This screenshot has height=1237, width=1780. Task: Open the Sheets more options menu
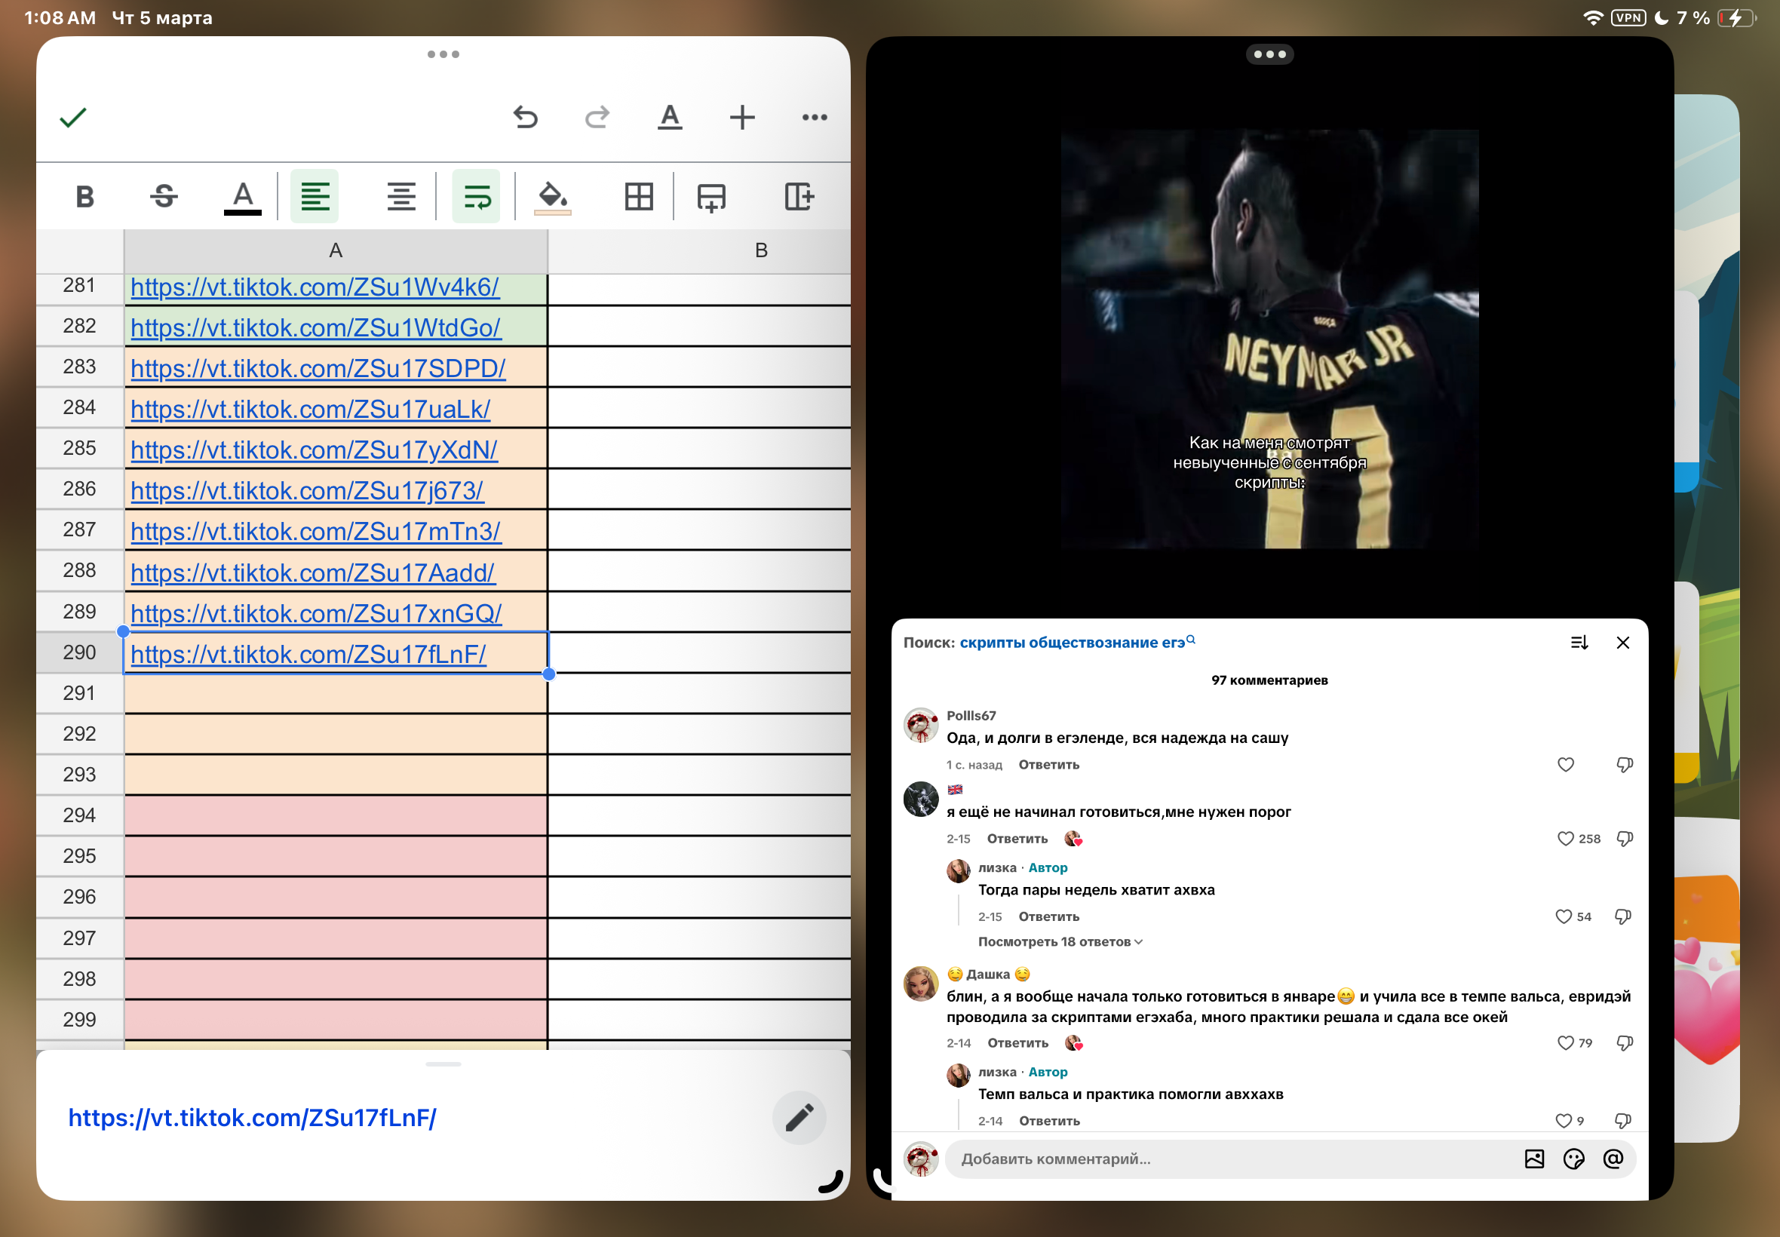click(x=815, y=118)
